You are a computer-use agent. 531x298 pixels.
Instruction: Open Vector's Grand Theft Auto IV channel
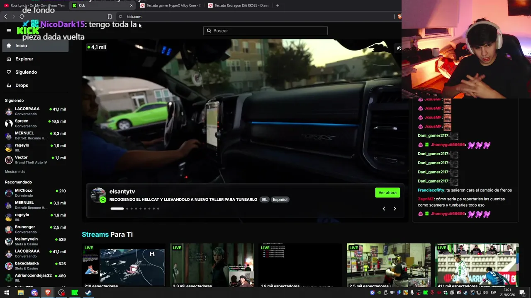point(35,160)
